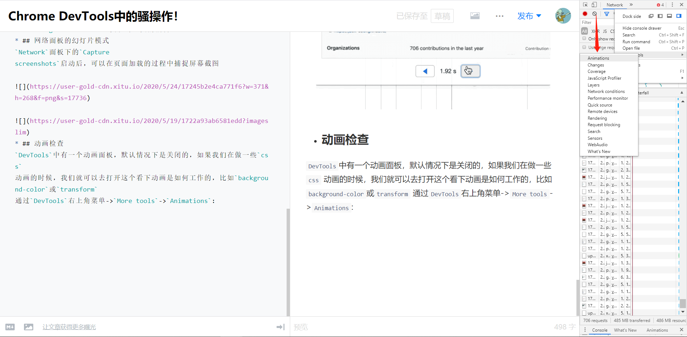Close the DevTools panel
The height and width of the screenshot is (337, 687).
[682, 5]
